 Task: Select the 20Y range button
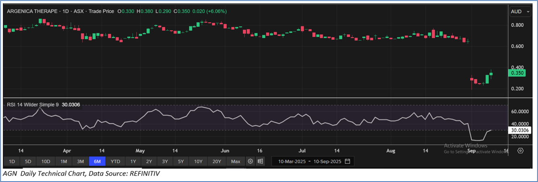pos(217,161)
